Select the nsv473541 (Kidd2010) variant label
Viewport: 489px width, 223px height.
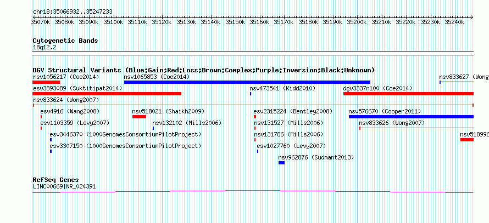(282, 88)
